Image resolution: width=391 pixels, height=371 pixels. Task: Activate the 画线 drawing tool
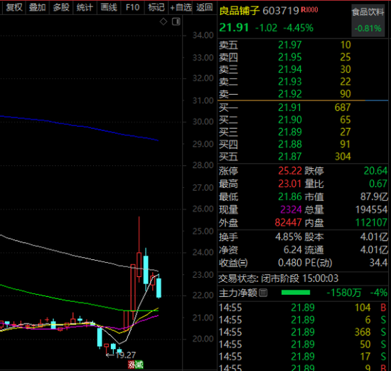(x=109, y=8)
